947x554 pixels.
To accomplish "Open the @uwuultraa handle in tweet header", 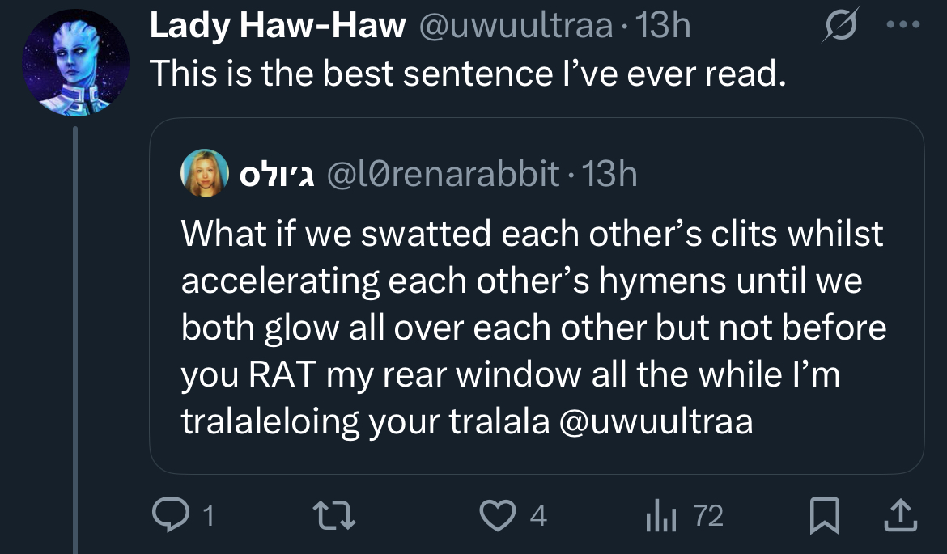I will point(516,27).
